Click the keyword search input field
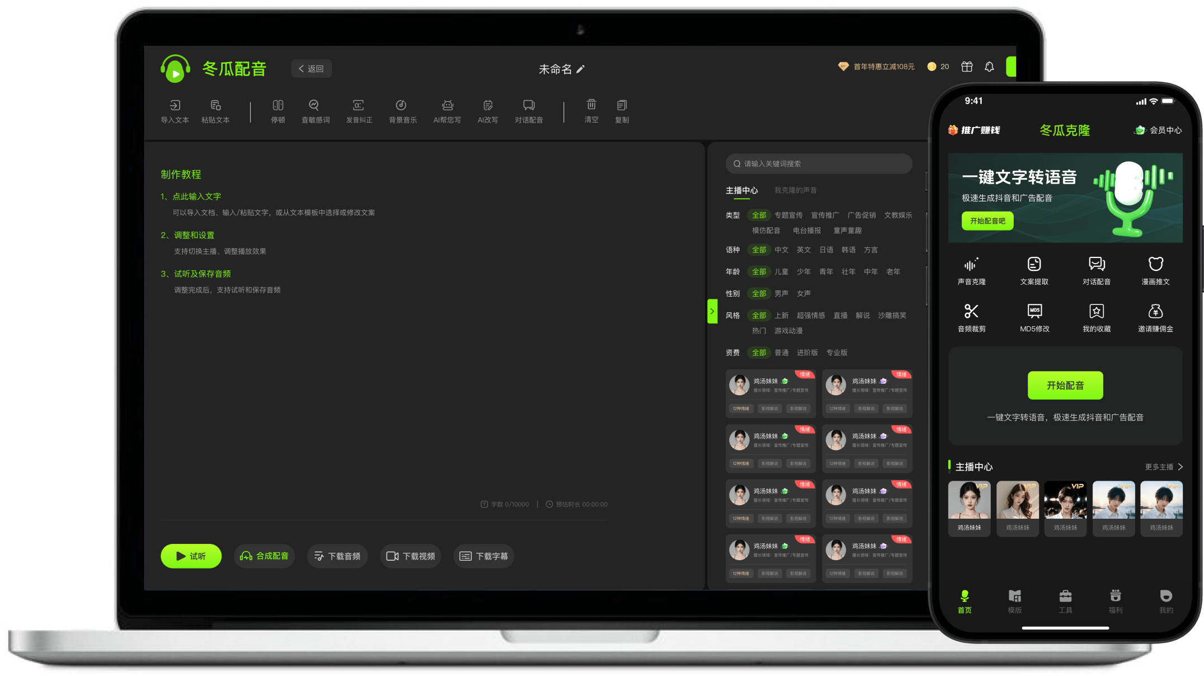 click(819, 164)
